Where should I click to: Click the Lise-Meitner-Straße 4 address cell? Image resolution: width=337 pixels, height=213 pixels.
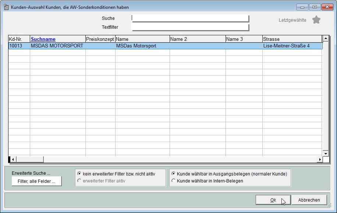coord(292,46)
